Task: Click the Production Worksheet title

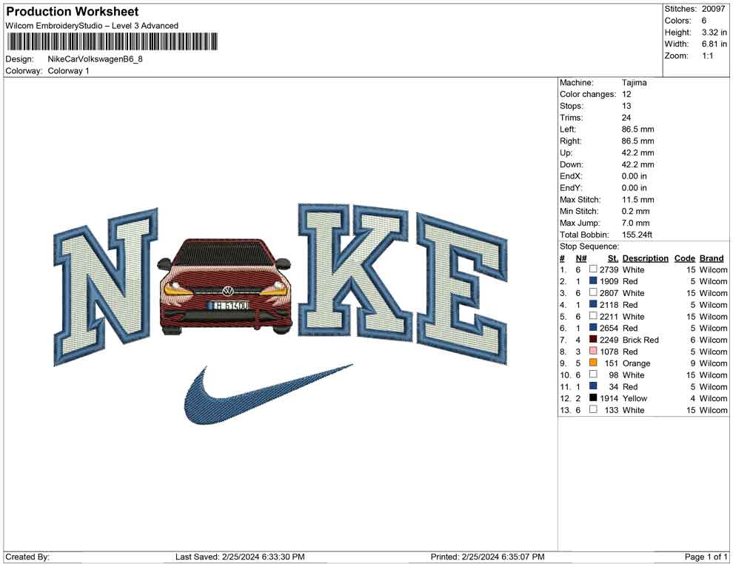Action: (x=73, y=12)
